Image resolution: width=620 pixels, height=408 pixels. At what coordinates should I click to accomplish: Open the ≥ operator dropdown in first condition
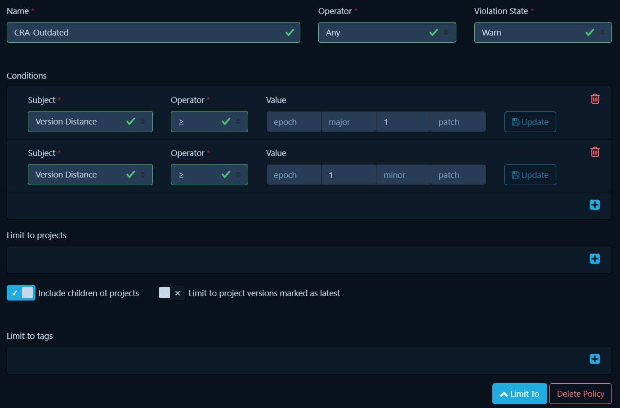[210, 122]
